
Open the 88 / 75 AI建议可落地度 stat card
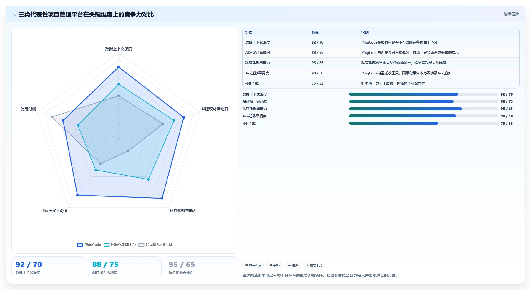coord(125,267)
